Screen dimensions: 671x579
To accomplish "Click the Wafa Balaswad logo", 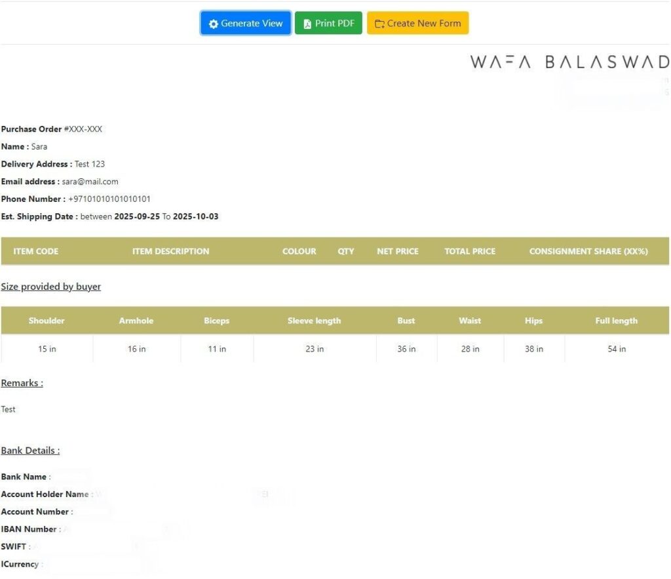I will tap(569, 62).
